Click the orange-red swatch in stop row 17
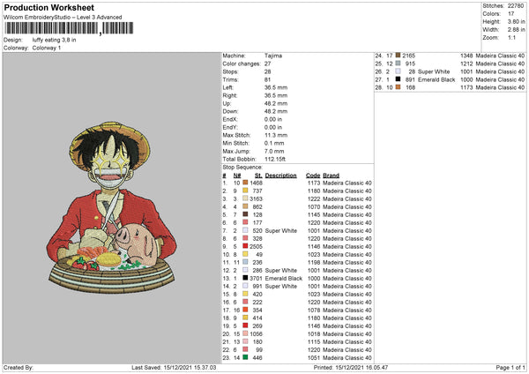Image resolution: width=529 pixels, height=374 pixels. click(245, 310)
